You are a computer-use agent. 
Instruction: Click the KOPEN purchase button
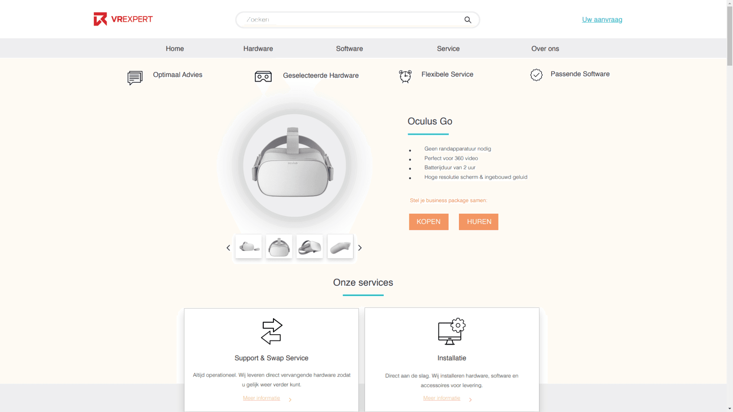click(x=428, y=221)
